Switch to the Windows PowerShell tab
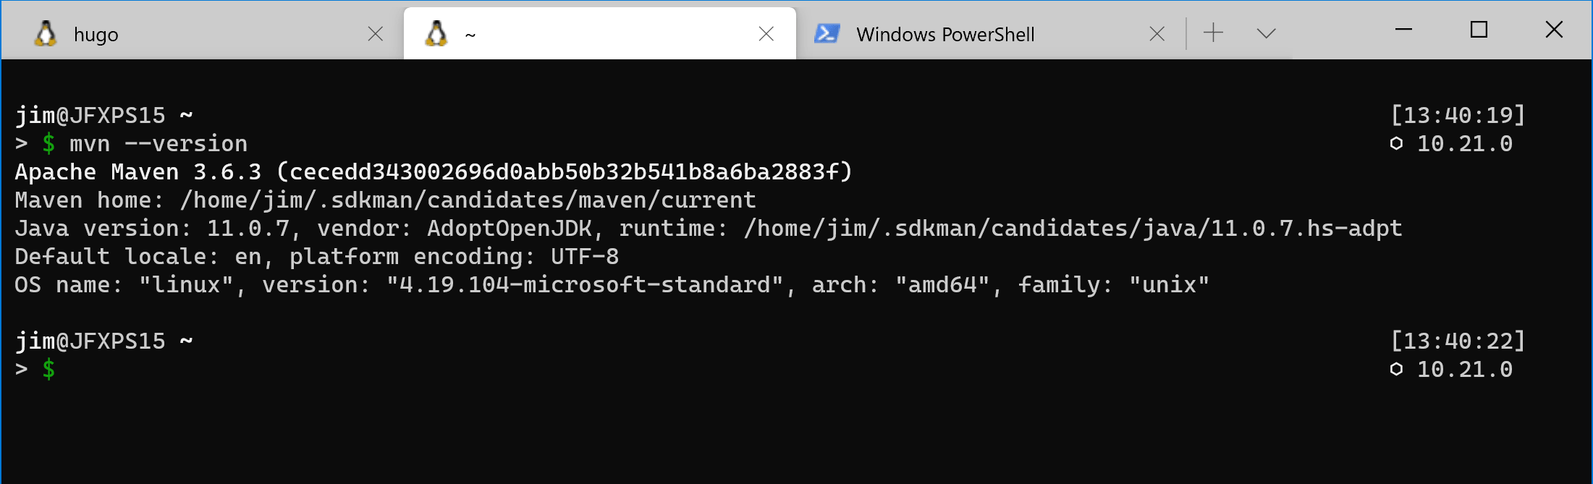This screenshot has width=1593, height=484. (x=945, y=34)
